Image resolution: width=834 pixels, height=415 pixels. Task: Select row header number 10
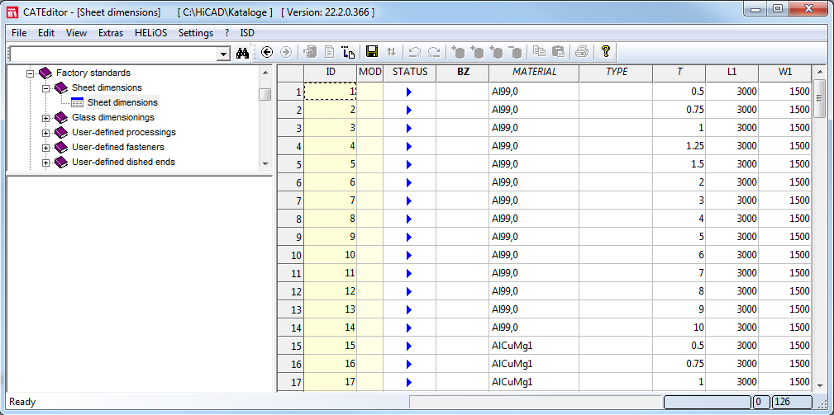289,255
